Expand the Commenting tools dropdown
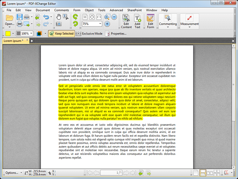 [168, 27]
